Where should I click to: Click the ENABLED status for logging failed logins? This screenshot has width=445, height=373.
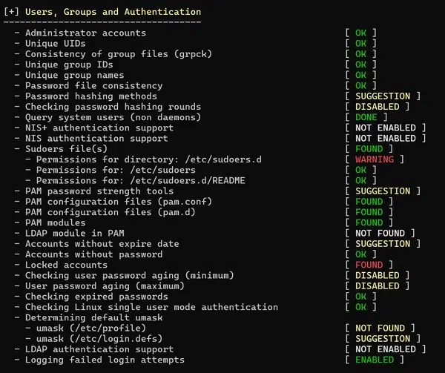point(374,360)
